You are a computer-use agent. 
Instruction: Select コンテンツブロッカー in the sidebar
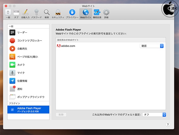click(28, 41)
